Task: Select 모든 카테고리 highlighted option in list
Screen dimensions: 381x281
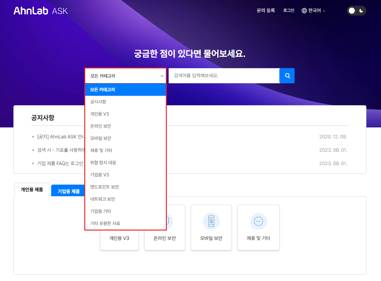Action: (125, 90)
